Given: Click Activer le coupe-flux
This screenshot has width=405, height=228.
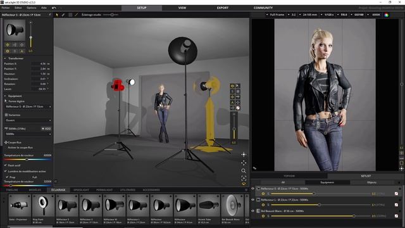Looking at the screenshot, I should 20,148.
